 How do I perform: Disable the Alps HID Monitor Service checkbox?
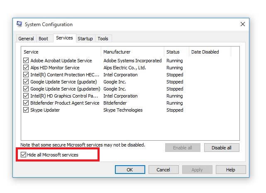pyautogui.click(x=26, y=68)
